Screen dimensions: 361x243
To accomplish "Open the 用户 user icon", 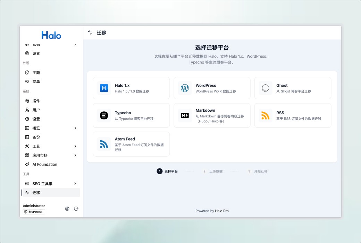I will 27,110.
